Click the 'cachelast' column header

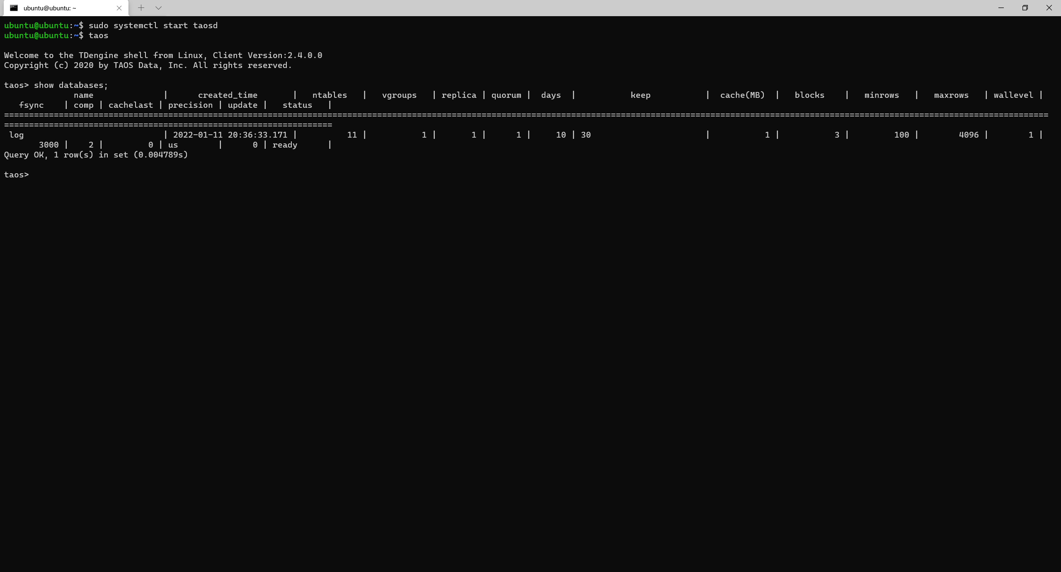coord(131,105)
